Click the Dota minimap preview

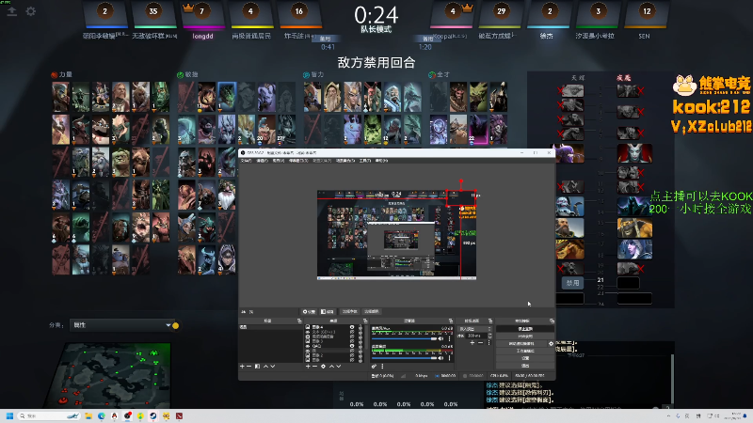109,375
